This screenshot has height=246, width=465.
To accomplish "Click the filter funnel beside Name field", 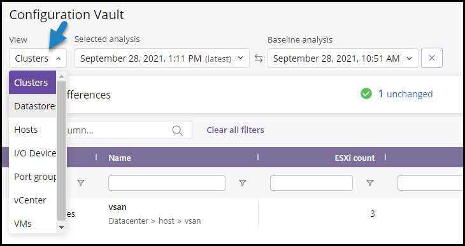I will coord(242,183).
